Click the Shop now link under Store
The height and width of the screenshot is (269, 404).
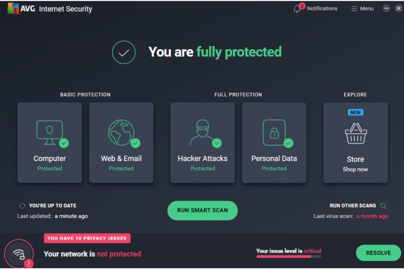[x=355, y=169]
